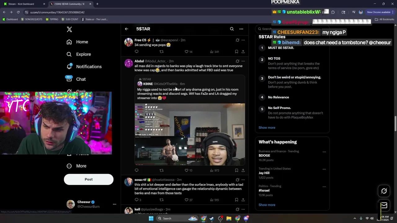This screenshot has width=397, height=223.
Task: Show more 5$TAR rules
Action: (267, 128)
